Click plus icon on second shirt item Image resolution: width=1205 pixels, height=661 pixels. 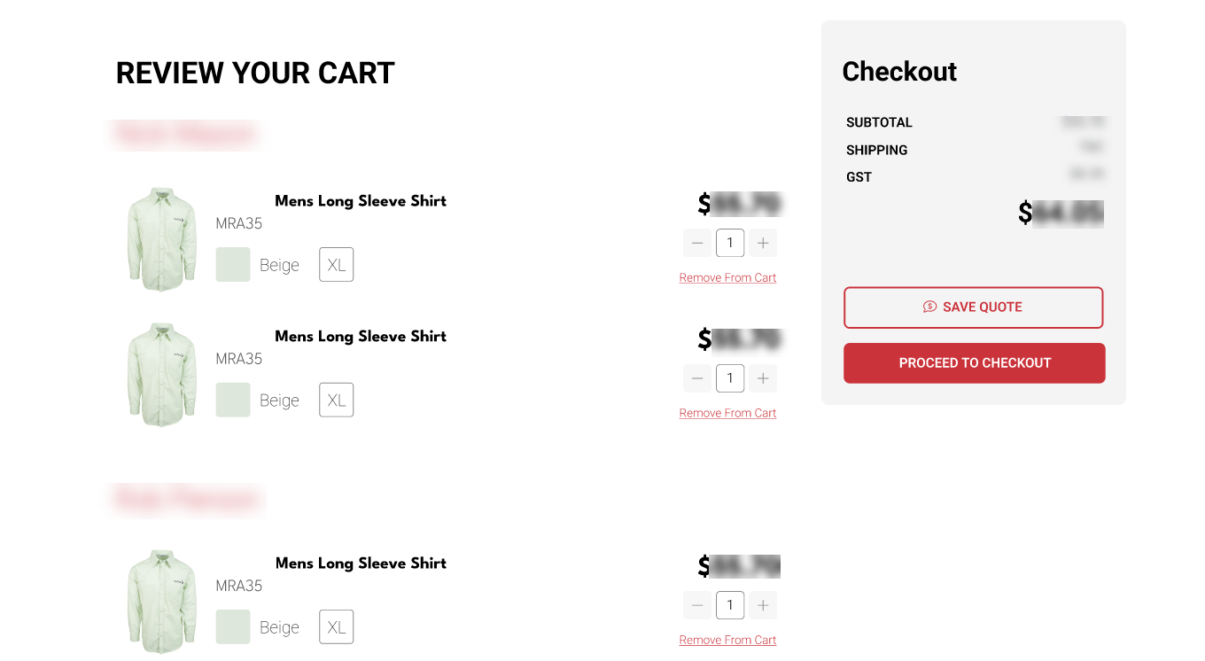(x=763, y=378)
